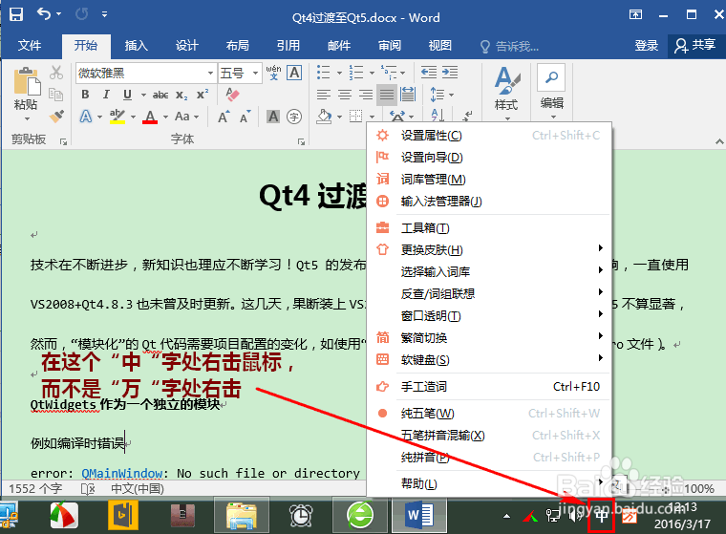This screenshot has height=534, width=726.
Task: Justify paragraph text
Action: pos(387,95)
